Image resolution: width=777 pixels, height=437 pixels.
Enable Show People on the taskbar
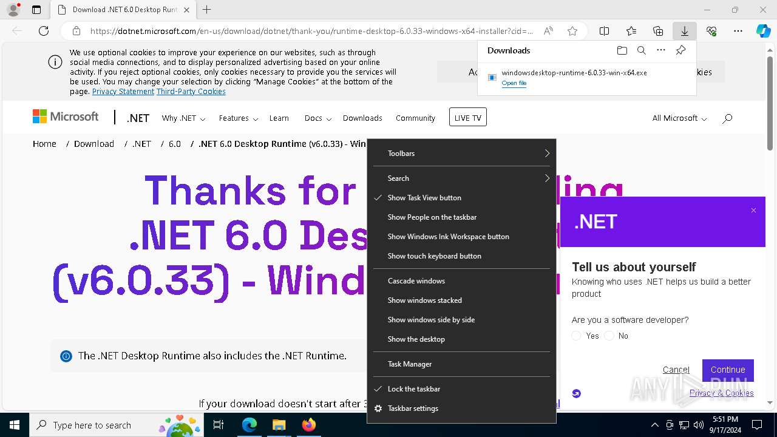[461, 217]
